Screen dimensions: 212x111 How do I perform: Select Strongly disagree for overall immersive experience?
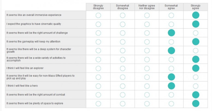click(x=98, y=15)
